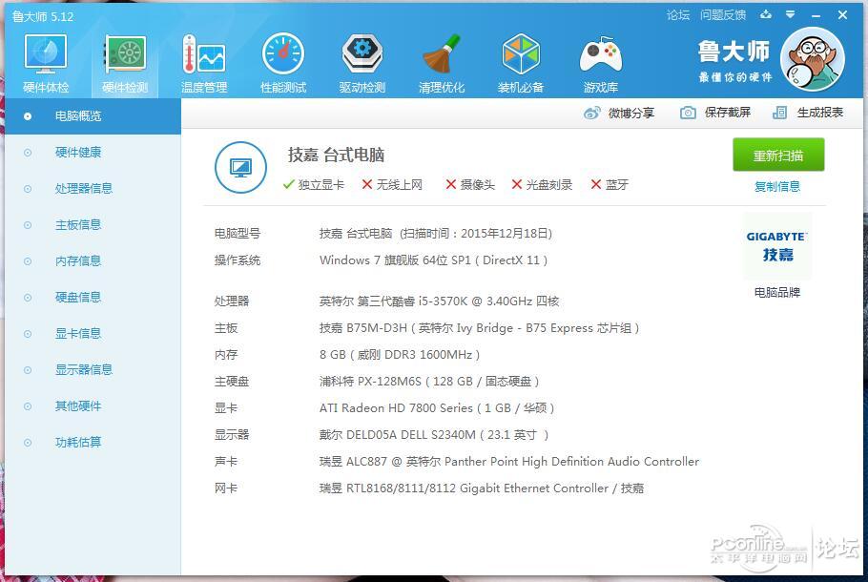Open 处理器信息 in the sidebar
The height and width of the screenshot is (582, 868).
point(93,188)
